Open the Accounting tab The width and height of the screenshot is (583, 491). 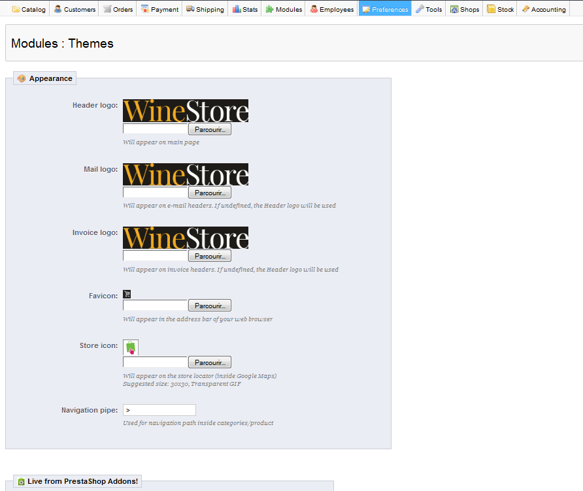coord(544,9)
